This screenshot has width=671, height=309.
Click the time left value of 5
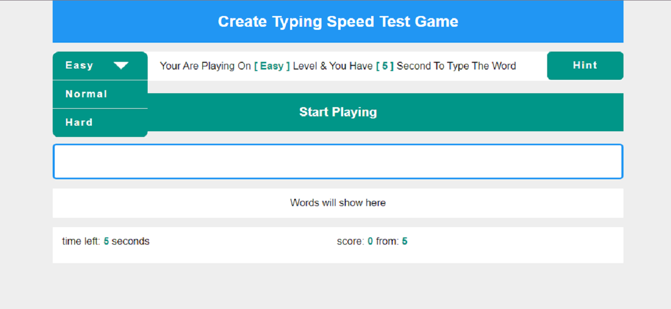(106, 242)
